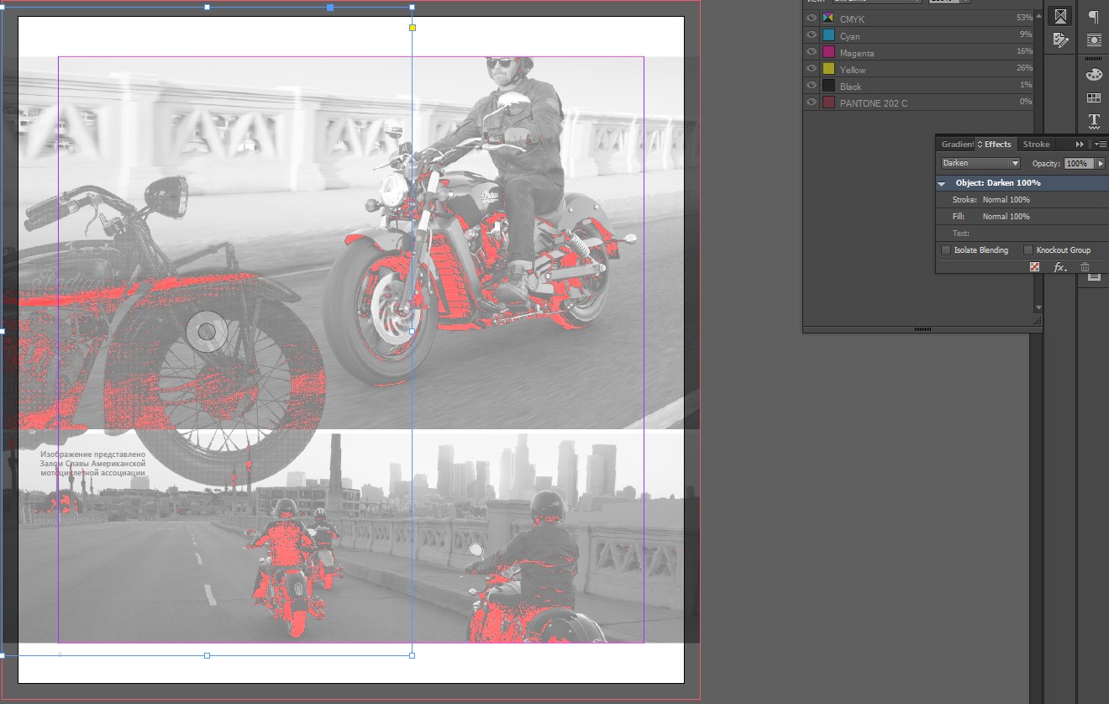Switch to the Gradient tab
The width and height of the screenshot is (1109, 704).
point(956,144)
